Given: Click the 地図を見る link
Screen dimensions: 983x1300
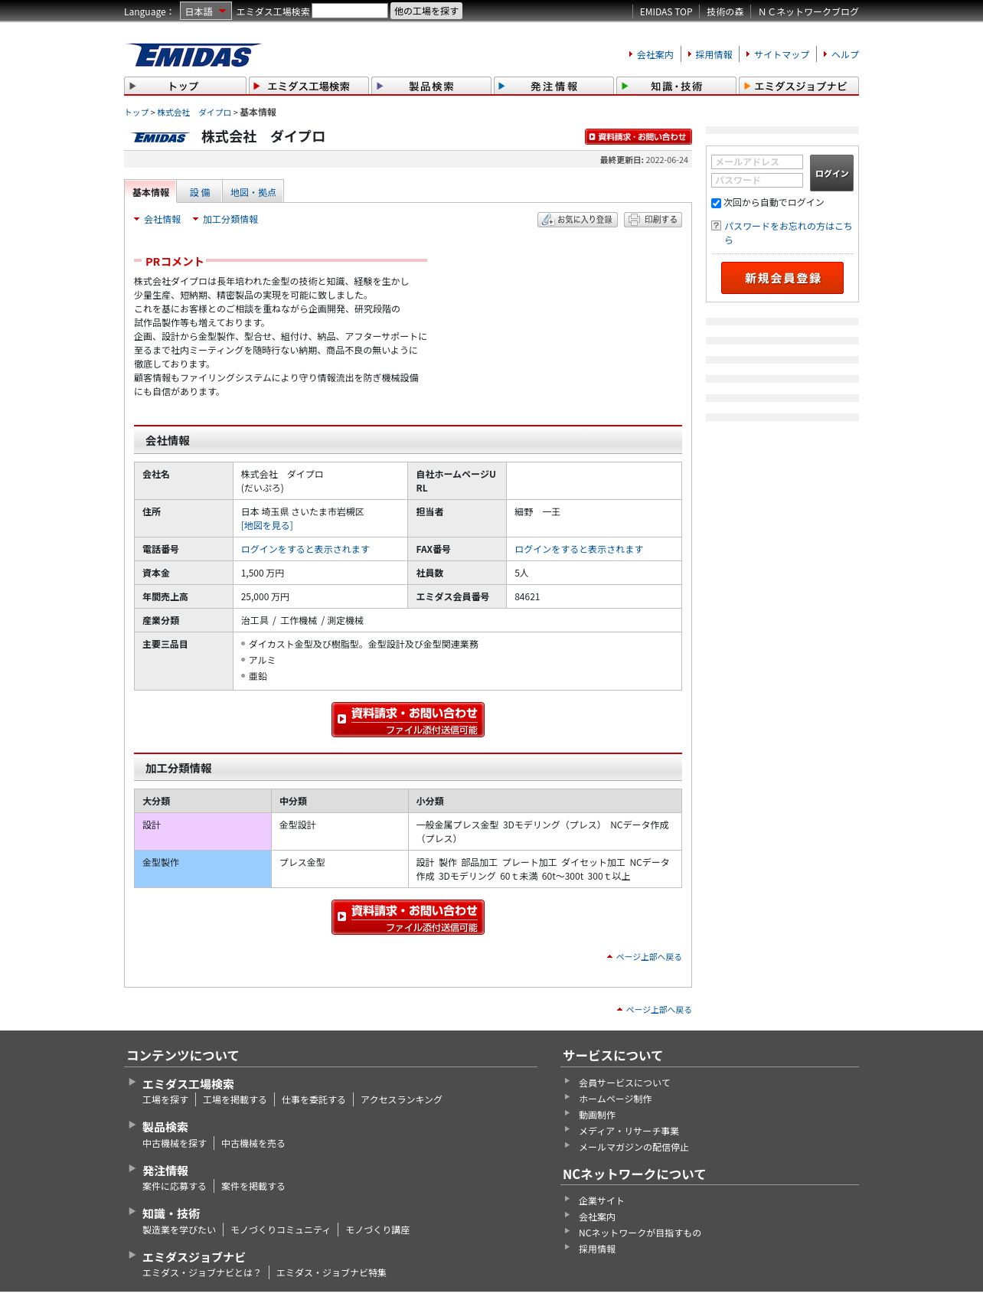Looking at the screenshot, I should point(267,526).
